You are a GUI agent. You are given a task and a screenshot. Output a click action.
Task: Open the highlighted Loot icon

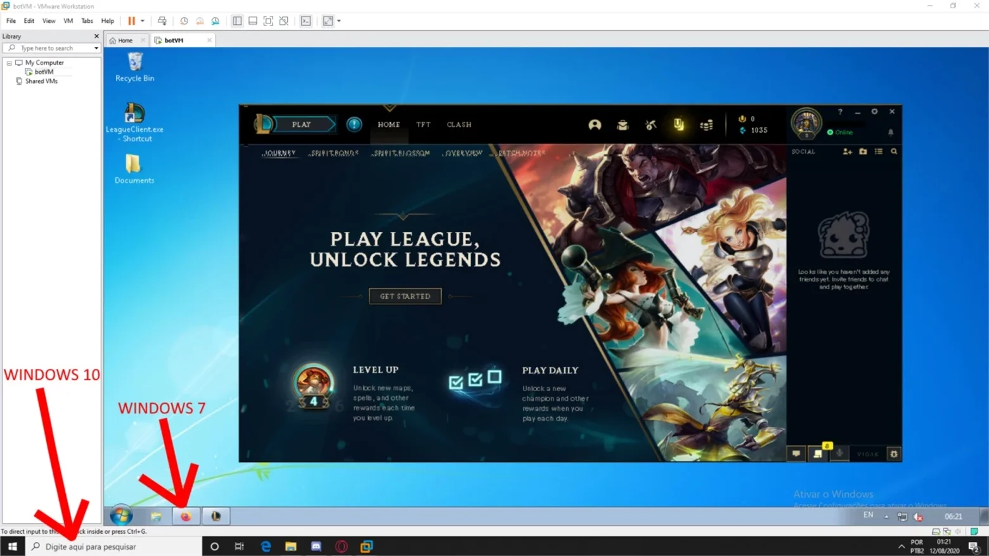pos(679,124)
